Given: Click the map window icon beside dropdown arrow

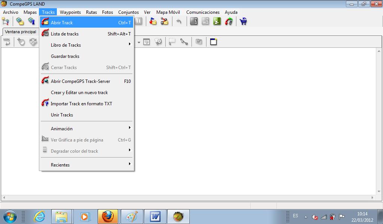Looking at the screenshot, I should [147, 42].
